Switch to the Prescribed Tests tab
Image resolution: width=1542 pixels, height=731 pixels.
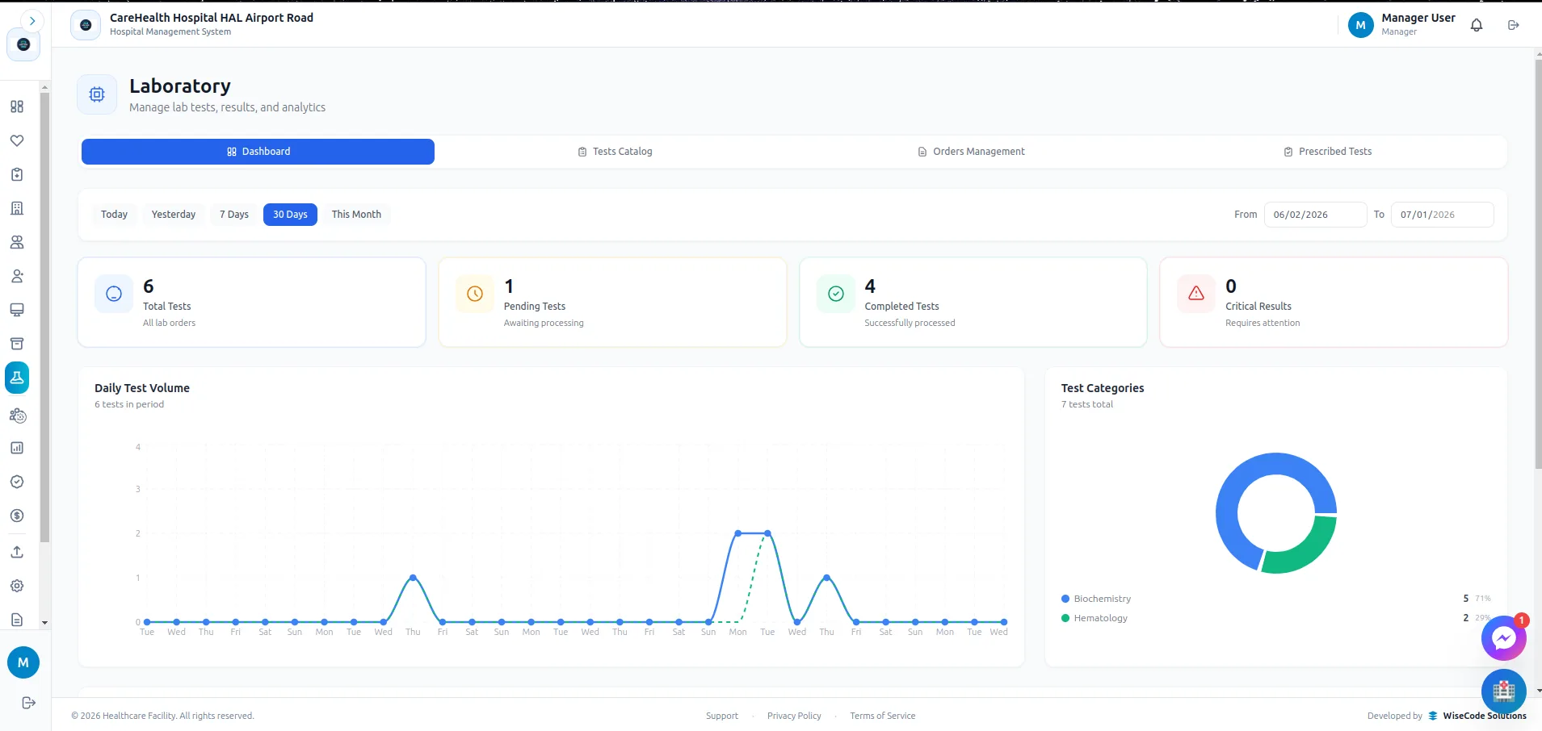[1328, 152]
